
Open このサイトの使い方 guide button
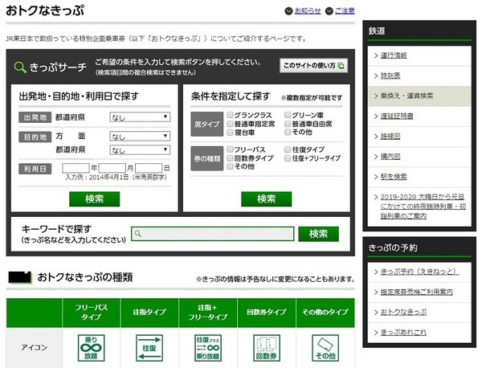coord(313,65)
